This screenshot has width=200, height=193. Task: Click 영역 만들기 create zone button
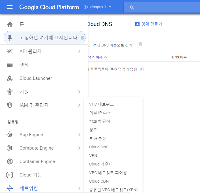pos(149,24)
